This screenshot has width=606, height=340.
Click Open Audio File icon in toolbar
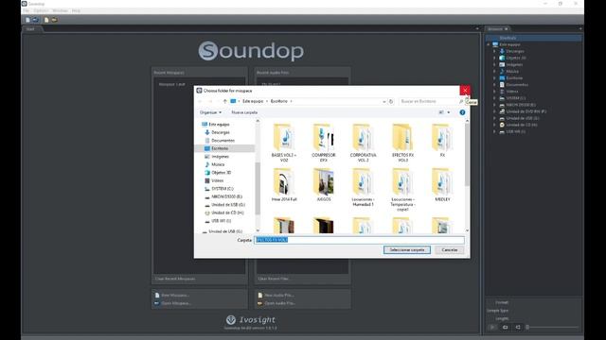coord(55,20)
